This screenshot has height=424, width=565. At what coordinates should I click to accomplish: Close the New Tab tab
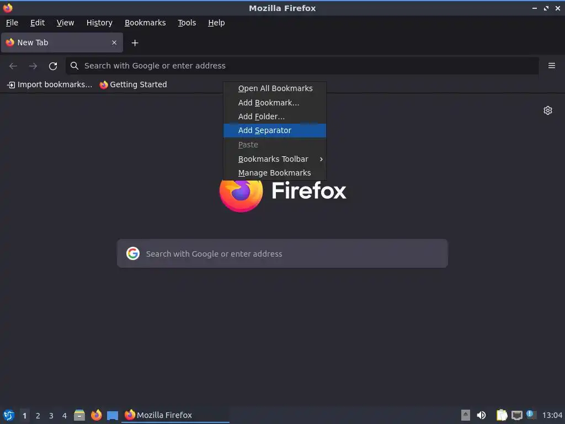(114, 43)
